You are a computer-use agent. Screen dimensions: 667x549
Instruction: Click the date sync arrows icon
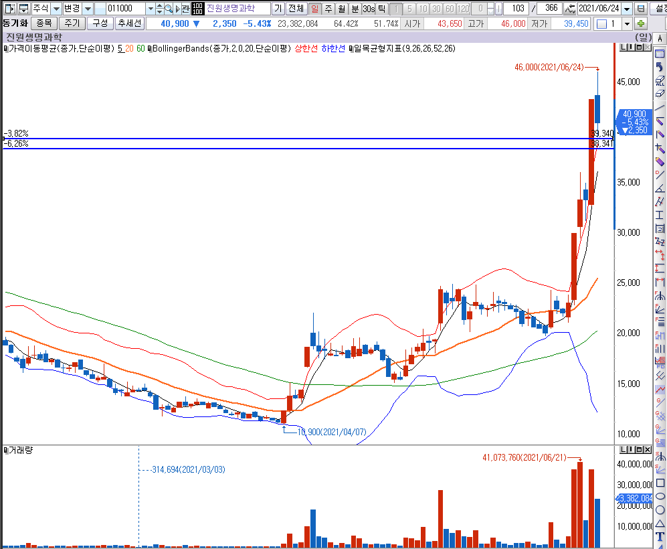coord(570,9)
